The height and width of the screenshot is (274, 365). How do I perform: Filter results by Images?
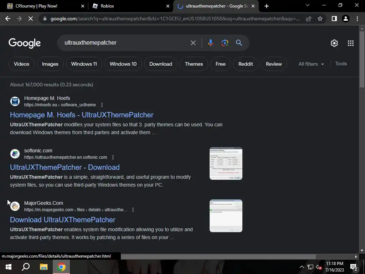[x=50, y=64]
